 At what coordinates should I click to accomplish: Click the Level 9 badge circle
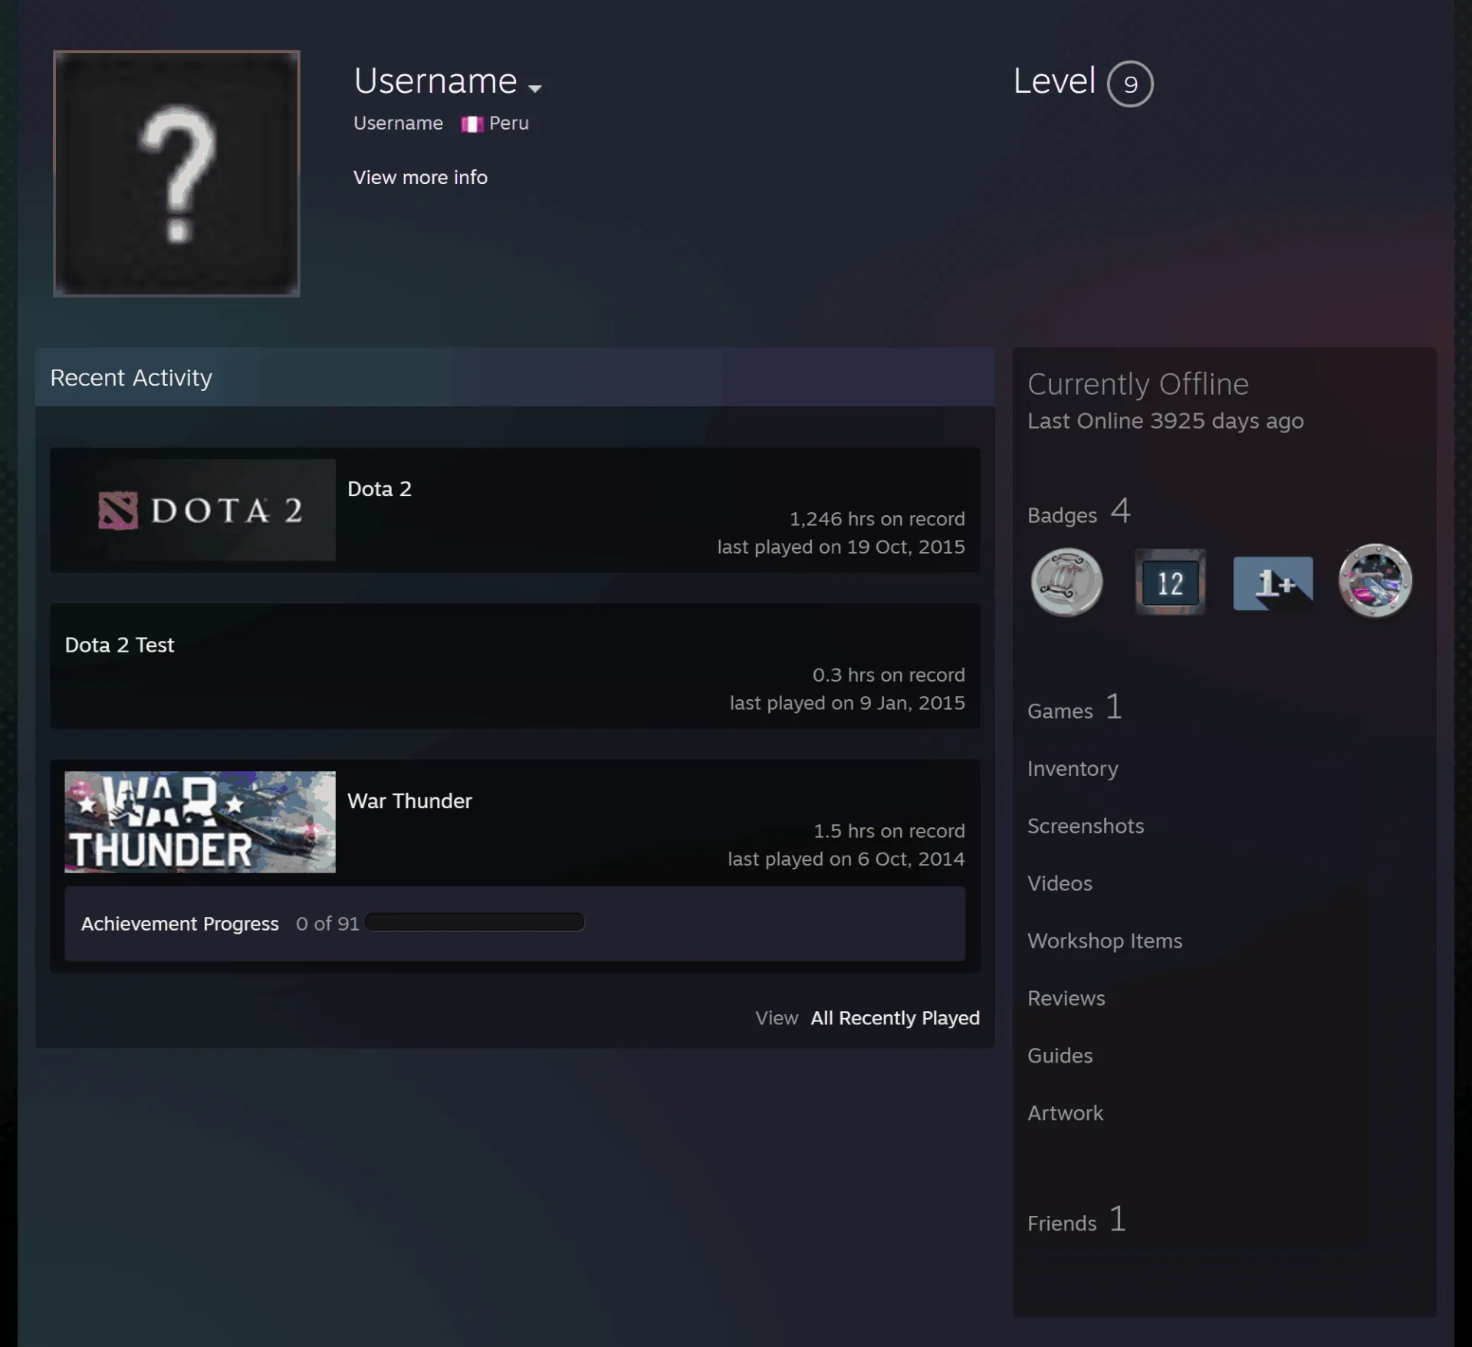tap(1130, 84)
